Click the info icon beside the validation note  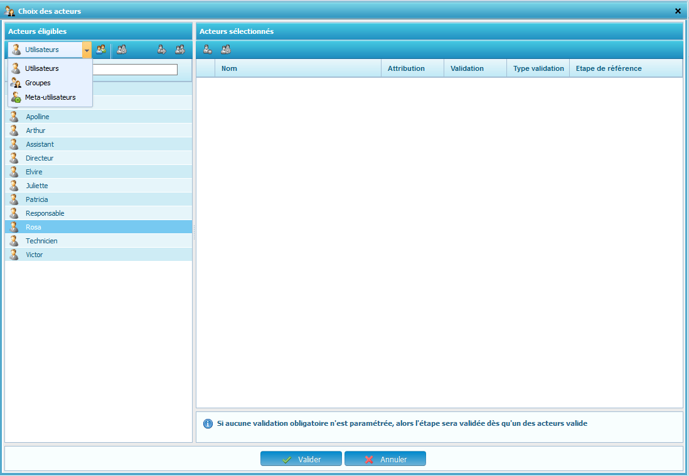pos(208,423)
